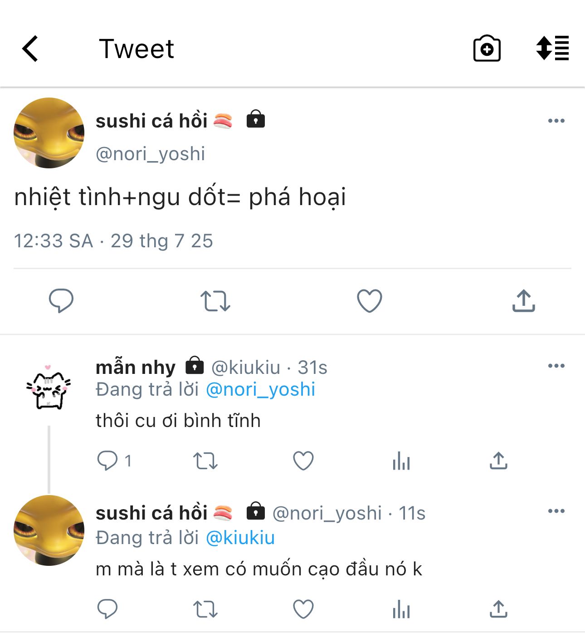Viewport: 585px width, 633px height.
Task: Open more options on the last reply
Action: click(556, 511)
